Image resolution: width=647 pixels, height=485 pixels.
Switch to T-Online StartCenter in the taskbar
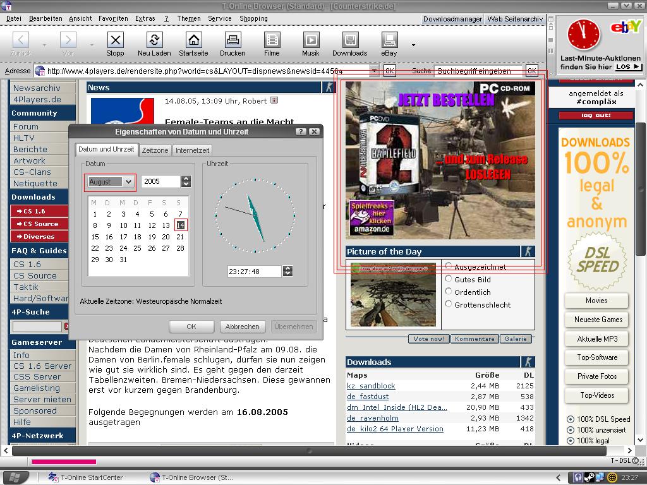coord(85,477)
